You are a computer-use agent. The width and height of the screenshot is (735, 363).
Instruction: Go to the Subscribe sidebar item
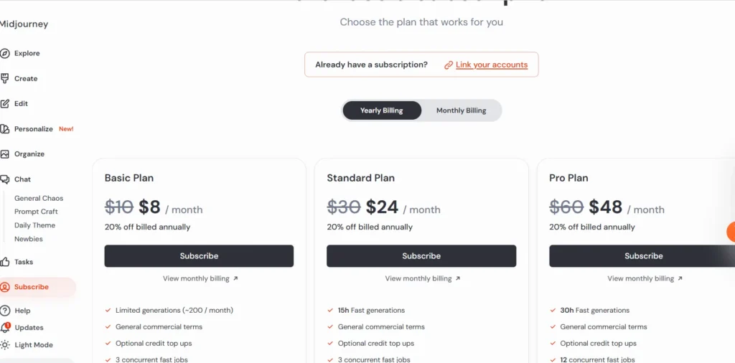pos(37,287)
